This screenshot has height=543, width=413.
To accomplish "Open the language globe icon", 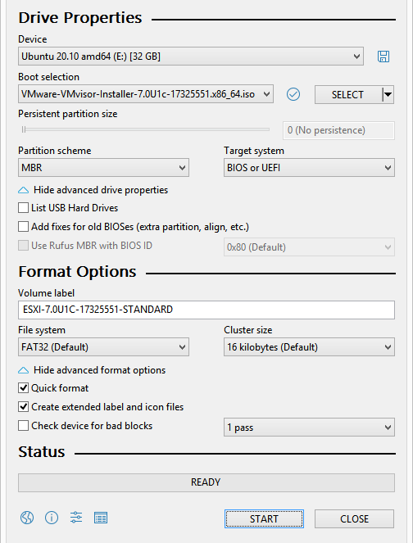I will coord(27,518).
